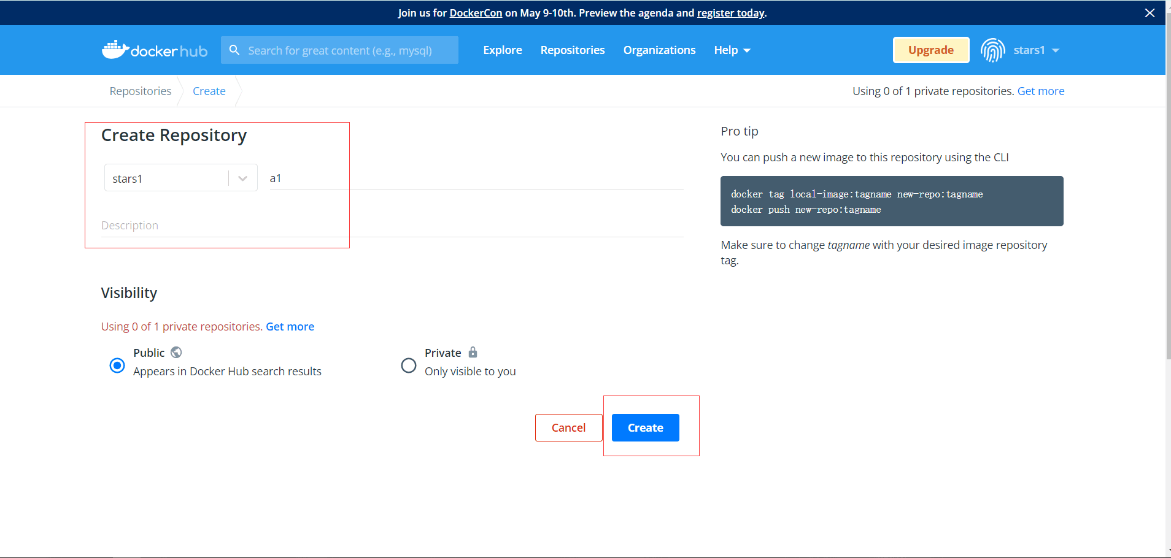1171x558 pixels.
Task: Click the docker tag command text
Action: pyautogui.click(x=857, y=194)
